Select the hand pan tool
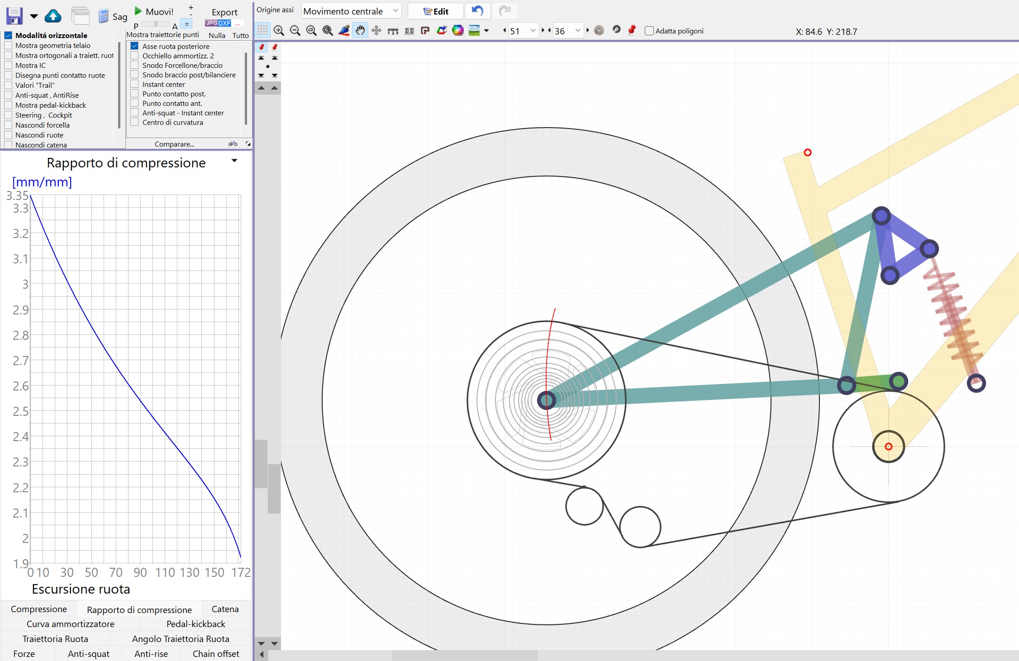 point(360,31)
